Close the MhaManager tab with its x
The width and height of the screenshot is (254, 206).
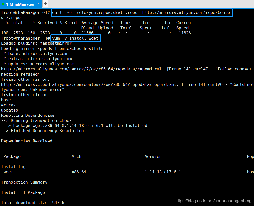coord(39,3)
